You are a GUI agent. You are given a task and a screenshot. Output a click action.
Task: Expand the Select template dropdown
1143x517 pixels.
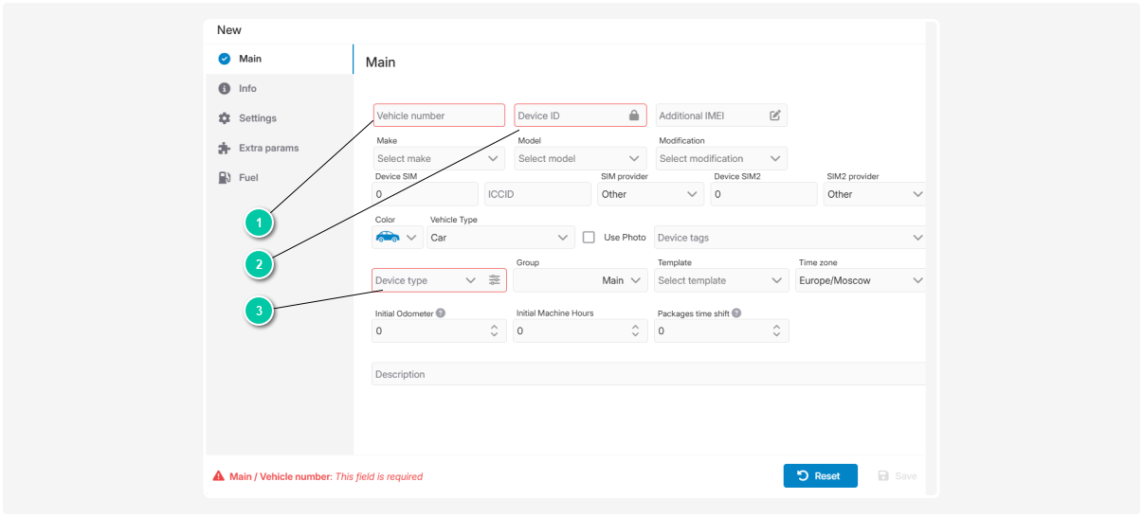(x=721, y=280)
